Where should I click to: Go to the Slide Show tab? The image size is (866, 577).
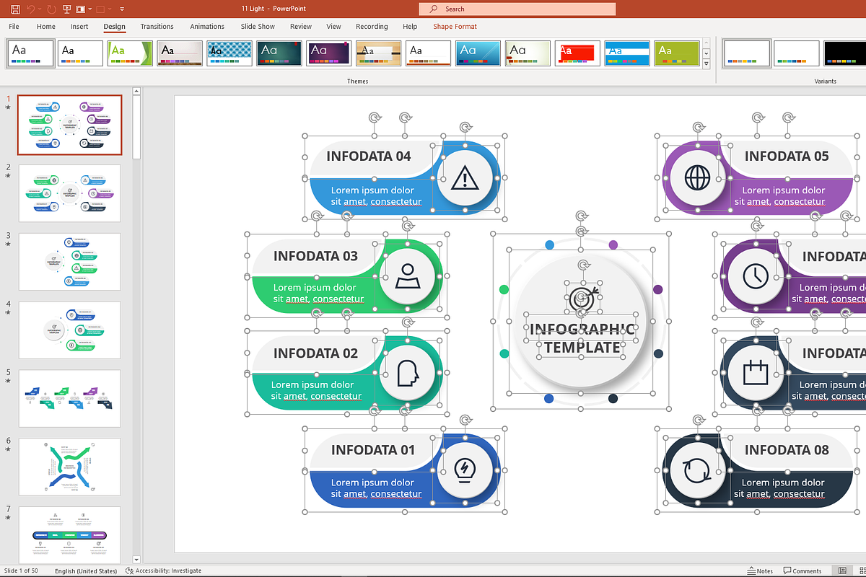tap(258, 27)
